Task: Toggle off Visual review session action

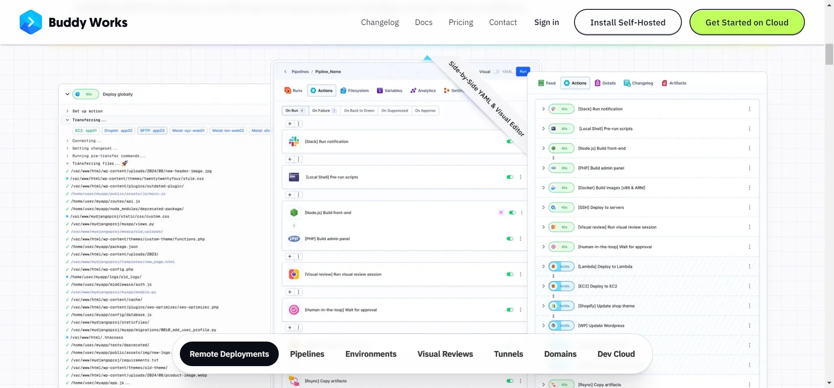Action: coord(510,274)
